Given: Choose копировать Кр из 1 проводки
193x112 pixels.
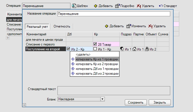Looking at the screenshot, I should (x=97, y=59).
